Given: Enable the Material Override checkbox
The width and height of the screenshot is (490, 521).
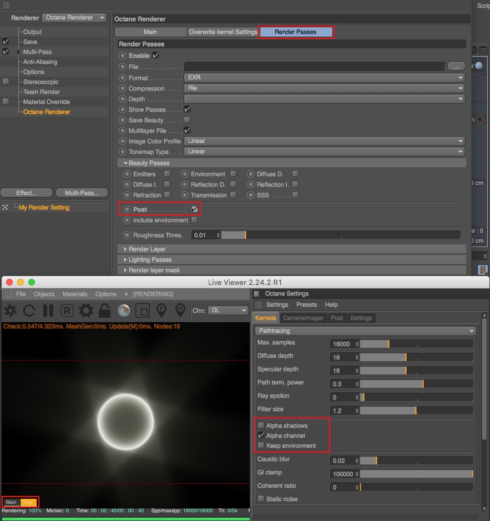Looking at the screenshot, I should [6, 101].
